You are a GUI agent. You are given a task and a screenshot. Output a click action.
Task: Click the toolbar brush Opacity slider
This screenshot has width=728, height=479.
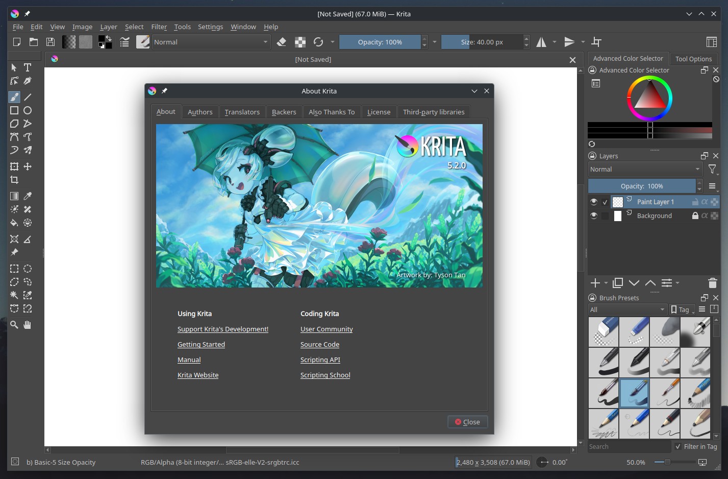[x=380, y=42]
